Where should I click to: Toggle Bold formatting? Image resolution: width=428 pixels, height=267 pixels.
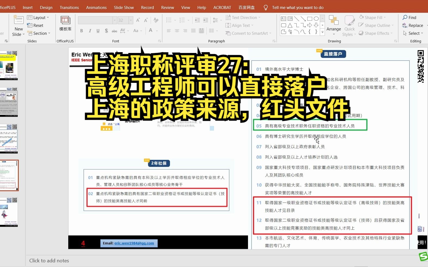click(82, 31)
